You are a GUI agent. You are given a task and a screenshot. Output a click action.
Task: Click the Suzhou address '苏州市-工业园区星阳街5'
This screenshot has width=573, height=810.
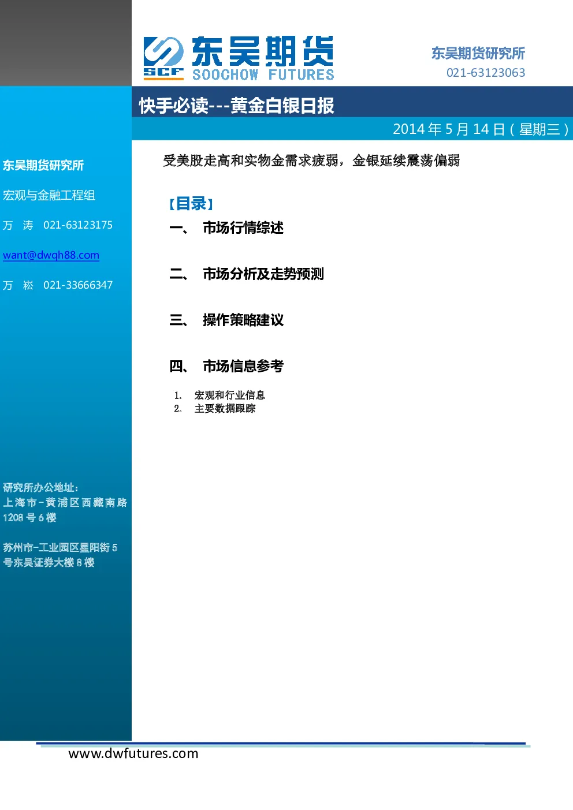tap(60, 547)
